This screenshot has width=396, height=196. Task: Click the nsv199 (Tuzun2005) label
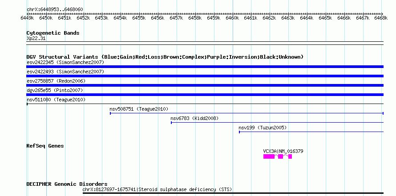point(263,128)
